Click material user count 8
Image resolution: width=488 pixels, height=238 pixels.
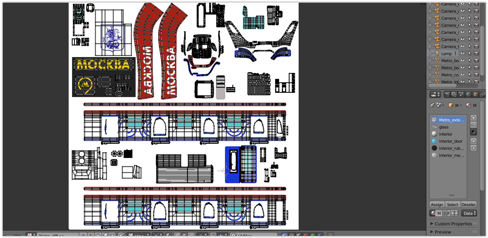(445, 213)
